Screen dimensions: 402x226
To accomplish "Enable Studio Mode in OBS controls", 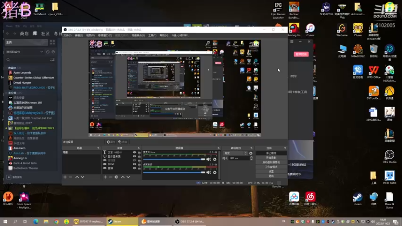I will click(x=271, y=167).
